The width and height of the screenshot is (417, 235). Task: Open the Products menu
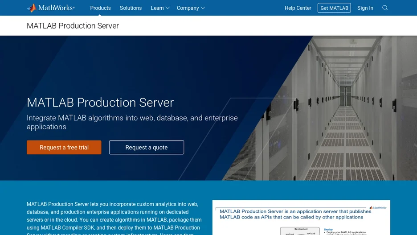(x=100, y=8)
